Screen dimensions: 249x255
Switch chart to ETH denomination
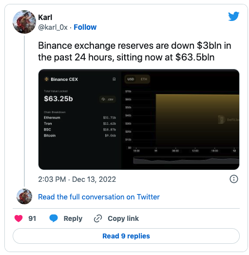144,79
